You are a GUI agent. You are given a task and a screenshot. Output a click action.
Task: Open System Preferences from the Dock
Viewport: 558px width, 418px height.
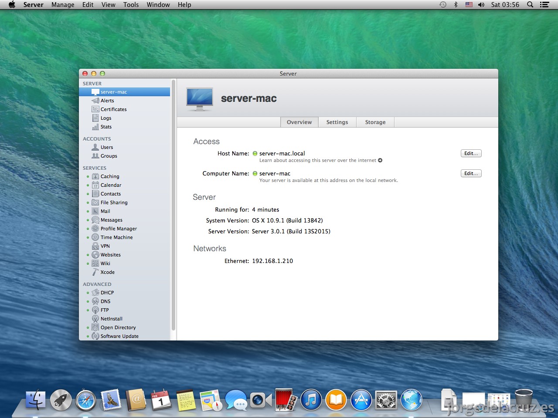386,400
